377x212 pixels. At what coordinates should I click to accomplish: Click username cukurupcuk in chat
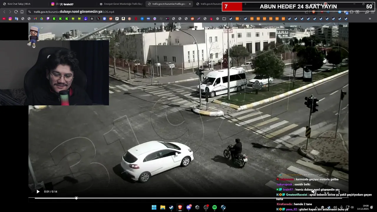tap(285, 184)
